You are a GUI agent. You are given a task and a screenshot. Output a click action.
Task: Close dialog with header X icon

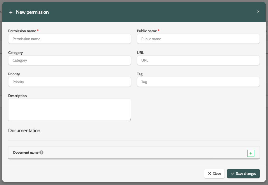point(258,11)
